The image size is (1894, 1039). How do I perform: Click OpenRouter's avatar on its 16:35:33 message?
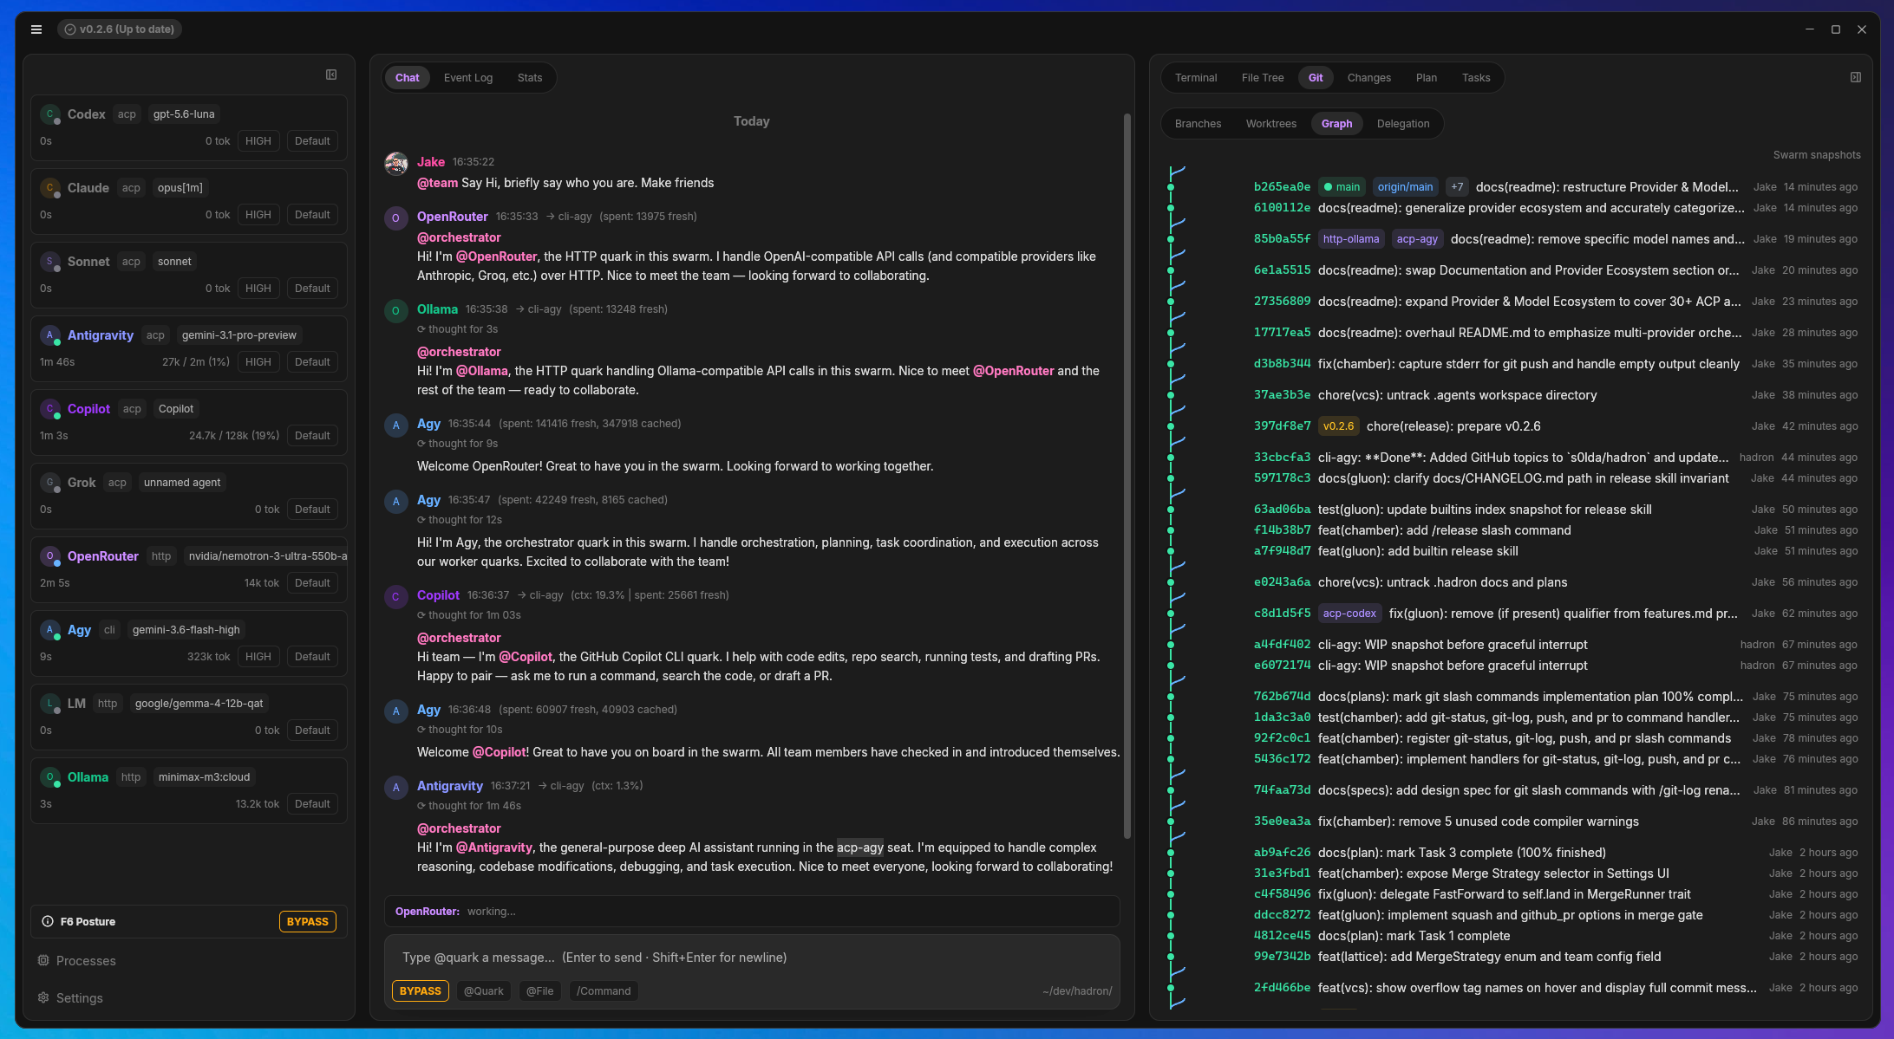[x=396, y=218]
